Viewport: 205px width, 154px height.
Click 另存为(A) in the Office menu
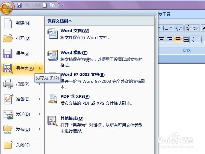[x=18, y=68]
